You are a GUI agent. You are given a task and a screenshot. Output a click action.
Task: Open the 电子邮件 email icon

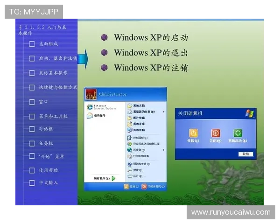click(89, 116)
